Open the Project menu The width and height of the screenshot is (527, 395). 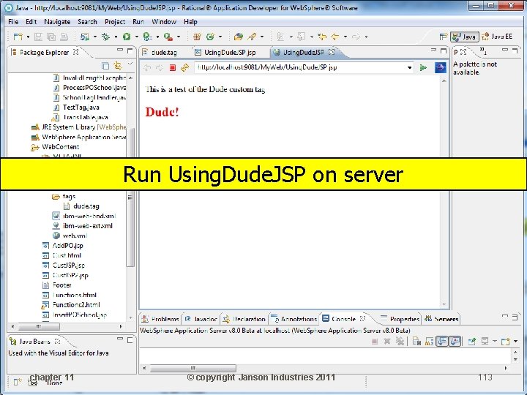(115, 22)
